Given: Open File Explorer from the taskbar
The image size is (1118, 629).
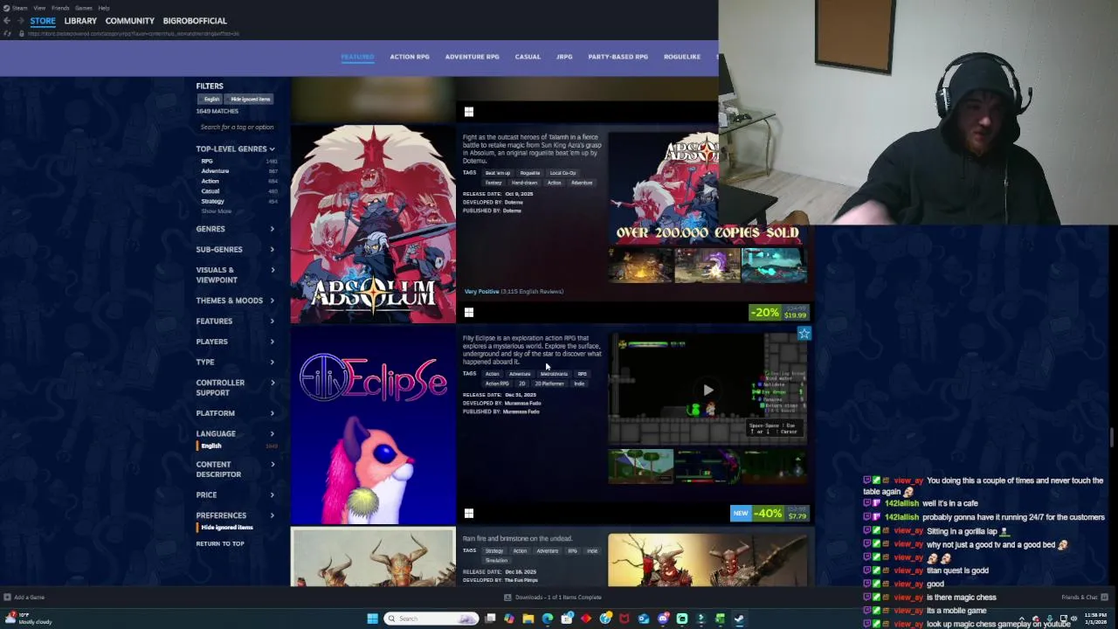Looking at the screenshot, I should [x=528, y=619].
